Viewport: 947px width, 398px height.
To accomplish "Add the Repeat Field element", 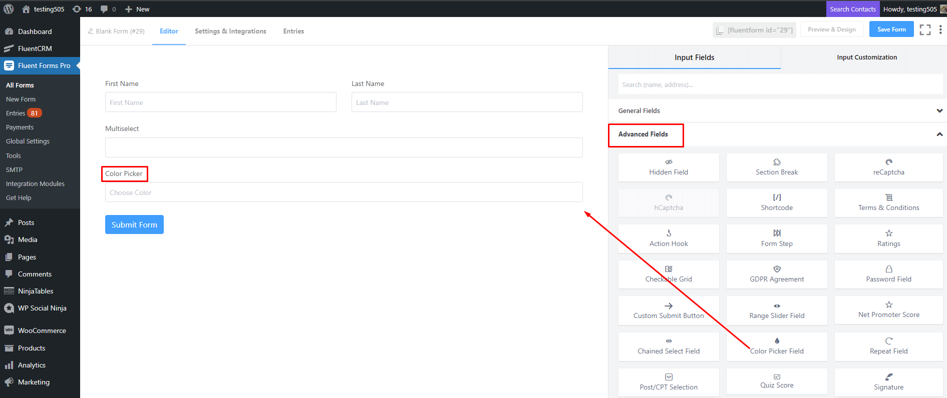I will [888, 346].
